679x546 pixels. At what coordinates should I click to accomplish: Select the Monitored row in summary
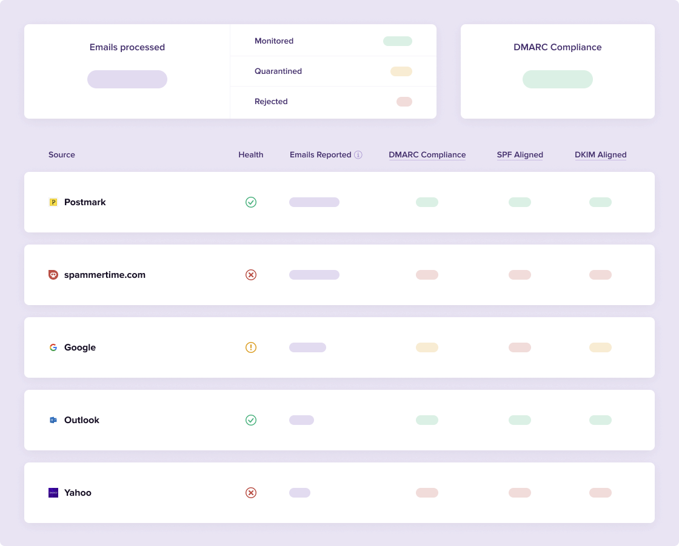[333, 41]
